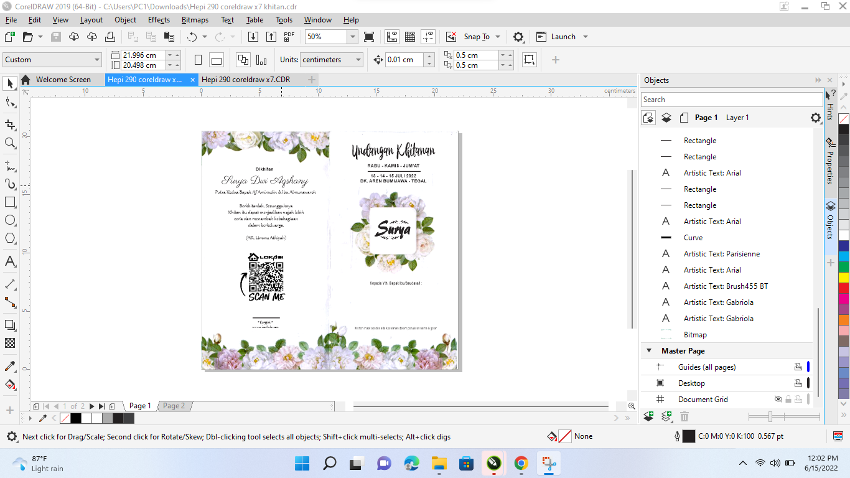
Task: Click the page width 21.996 cm field
Action: pyautogui.click(x=143, y=55)
